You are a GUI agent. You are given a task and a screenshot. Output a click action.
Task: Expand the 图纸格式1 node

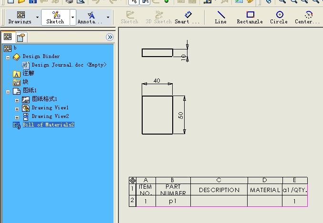coord(17,100)
